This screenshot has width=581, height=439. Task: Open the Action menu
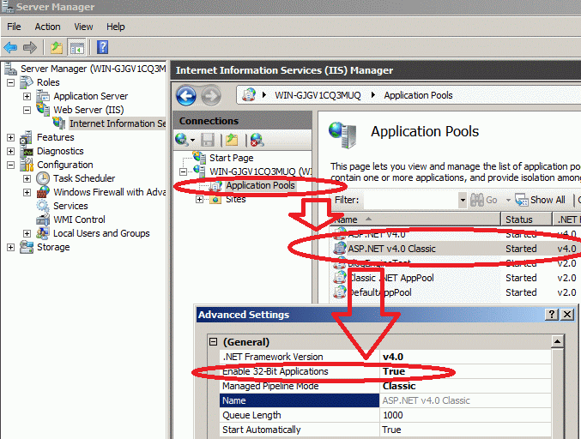point(47,27)
